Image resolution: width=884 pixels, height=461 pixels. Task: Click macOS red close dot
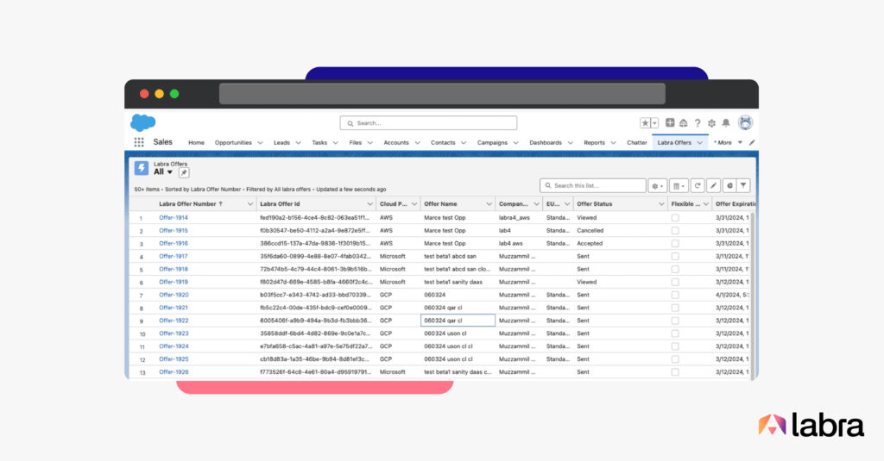click(x=144, y=94)
